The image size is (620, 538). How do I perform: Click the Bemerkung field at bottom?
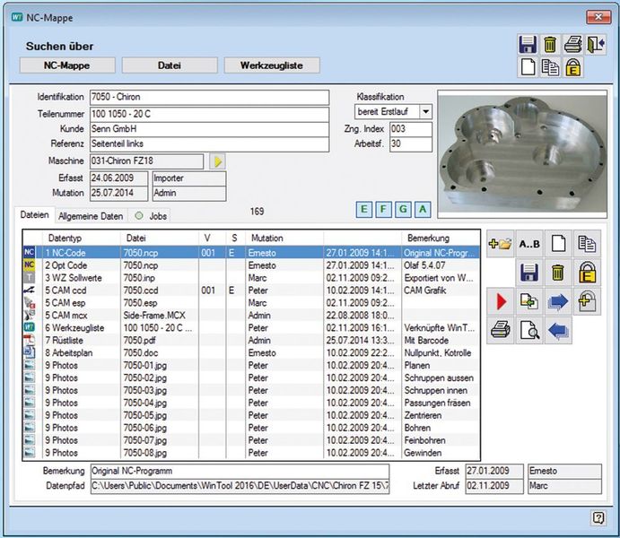pyautogui.click(x=240, y=472)
